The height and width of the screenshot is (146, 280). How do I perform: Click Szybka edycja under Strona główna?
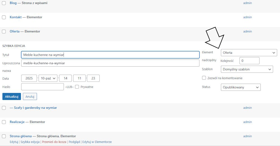pos(30,142)
